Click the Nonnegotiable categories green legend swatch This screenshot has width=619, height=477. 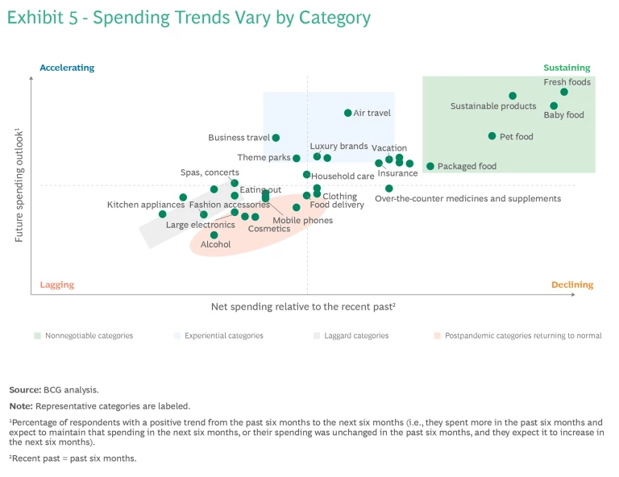pos(37,335)
